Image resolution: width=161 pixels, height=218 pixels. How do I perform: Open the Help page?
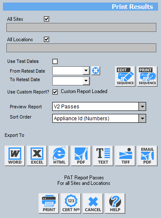[115, 204]
